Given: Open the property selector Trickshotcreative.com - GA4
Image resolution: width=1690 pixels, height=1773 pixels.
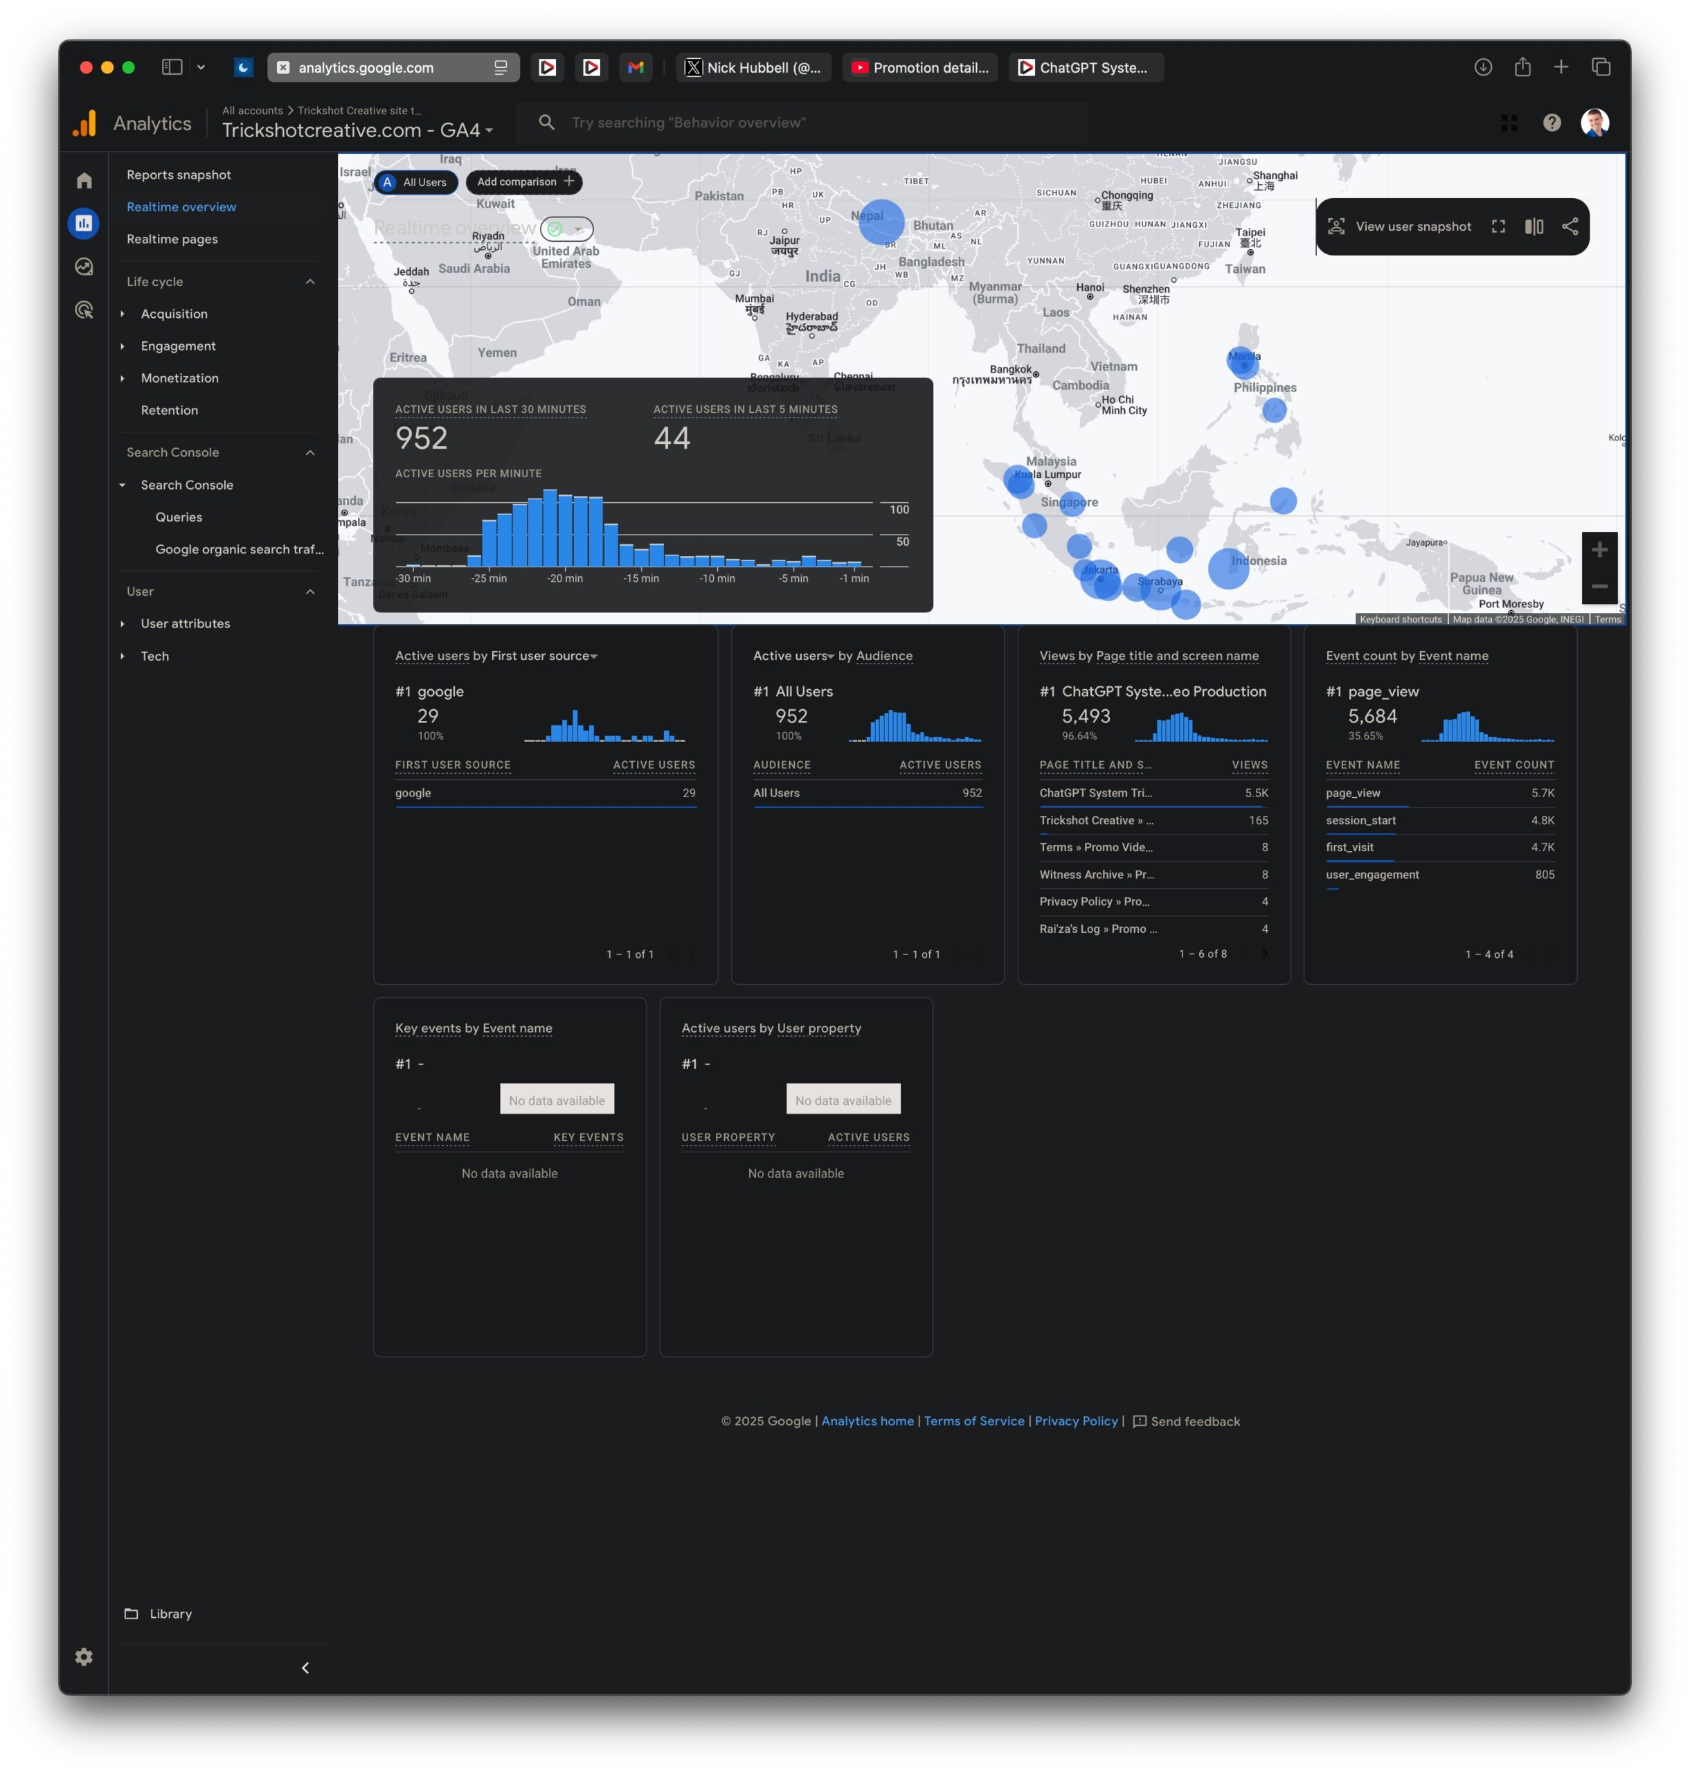Looking at the screenshot, I should point(358,131).
